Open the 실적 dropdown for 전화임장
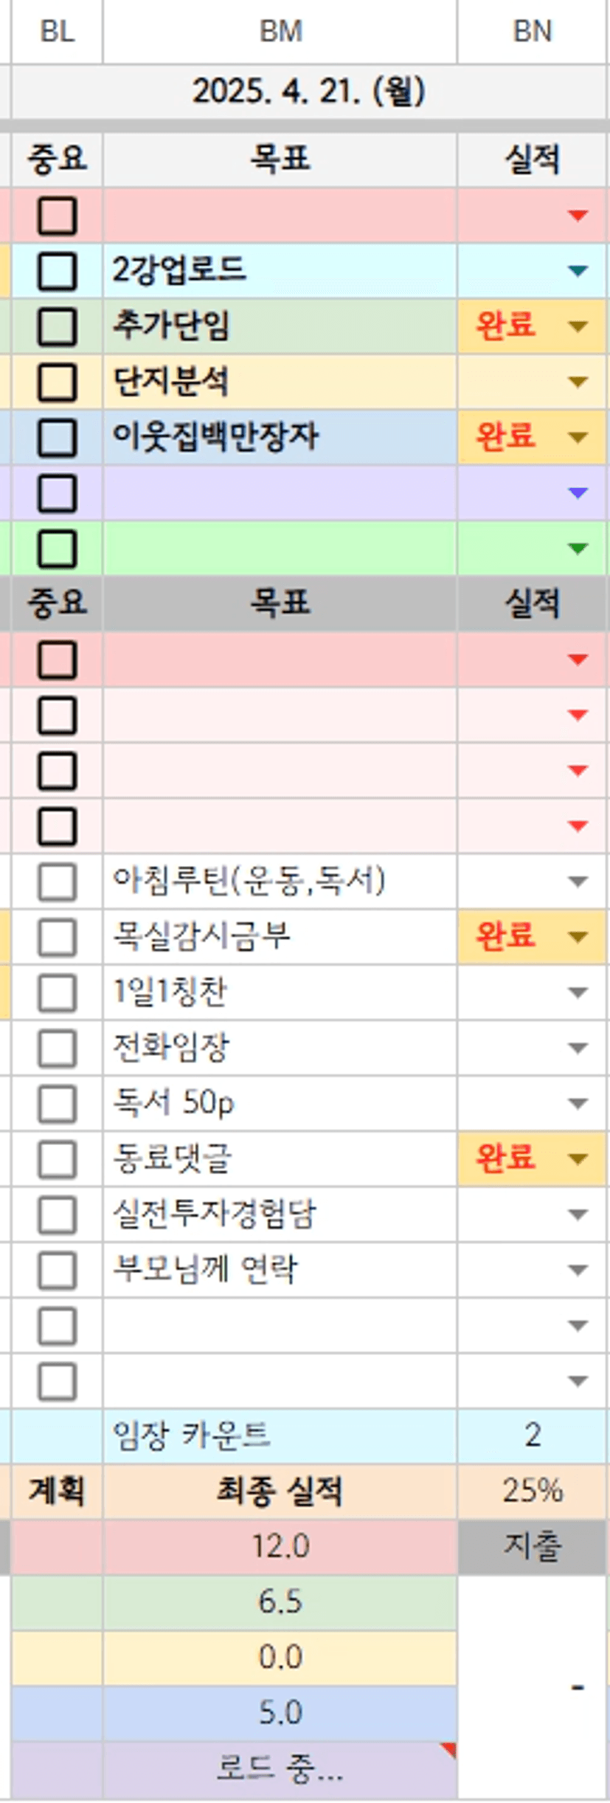This screenshot has width=610, height=1803. tap(578, 1048)
